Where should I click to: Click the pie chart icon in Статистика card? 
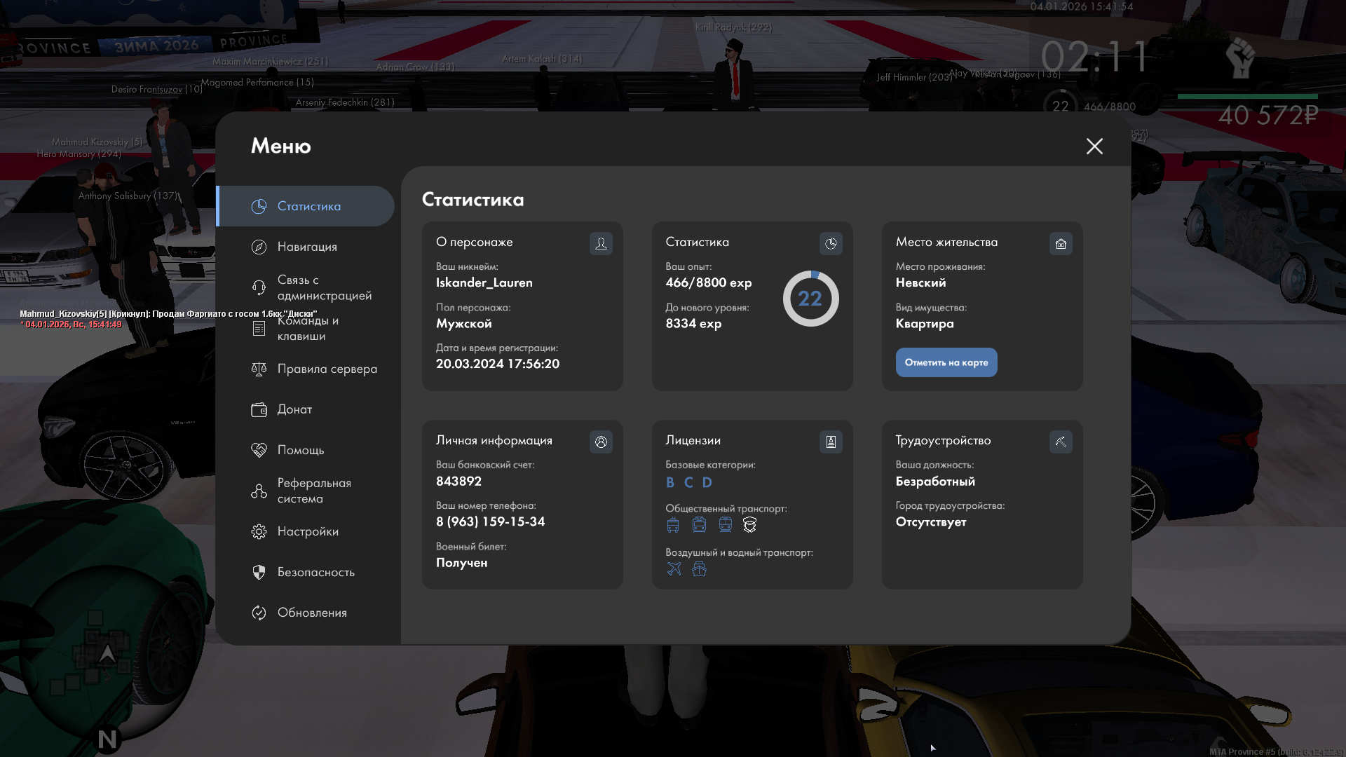coord(831,243)
